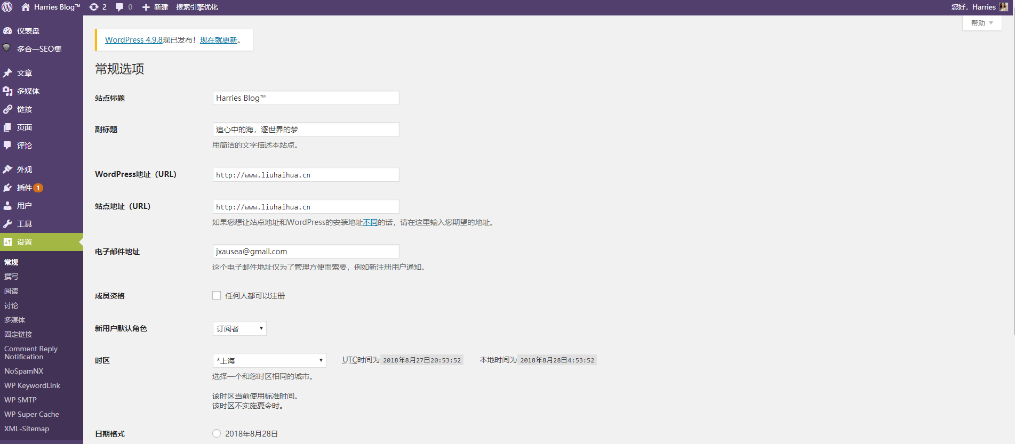Open 讨论 settings submenu item

click(x=11, y=305)
